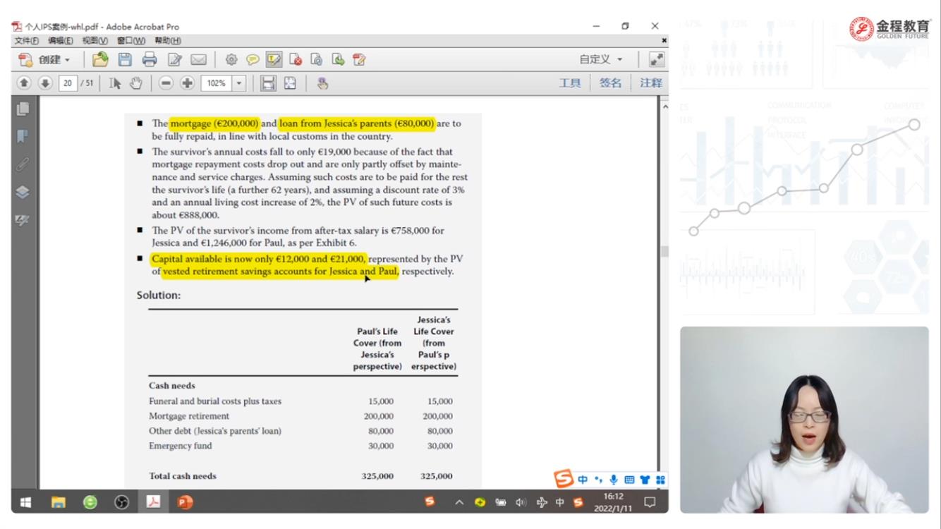Show the attachments paperclip panel

24,164
